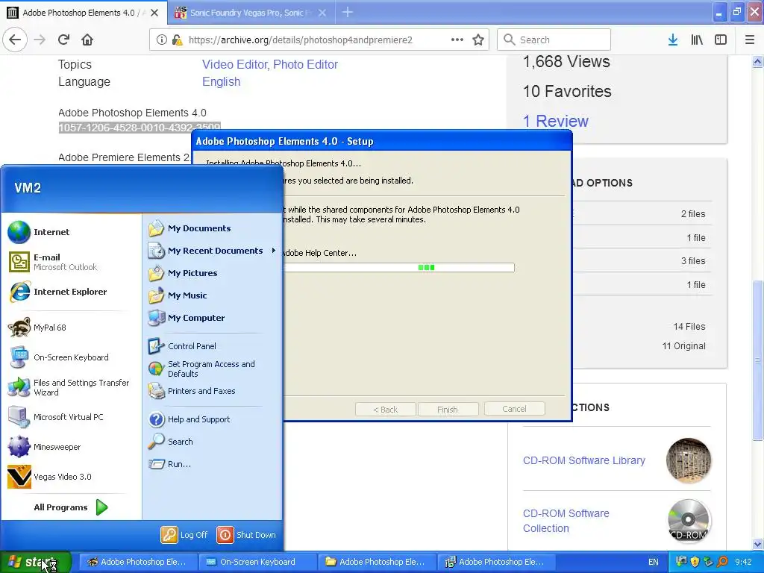This screenshot has width=764, height=573.
Task: Click the selected serial number text
Action: (x=140, y=128)
